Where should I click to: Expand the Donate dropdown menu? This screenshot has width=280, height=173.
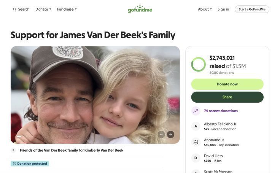[x=43, y=9]
